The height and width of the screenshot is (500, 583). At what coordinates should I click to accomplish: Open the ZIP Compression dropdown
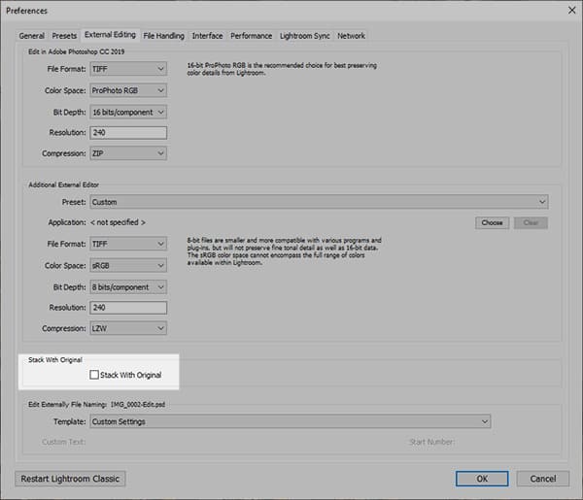128,153
